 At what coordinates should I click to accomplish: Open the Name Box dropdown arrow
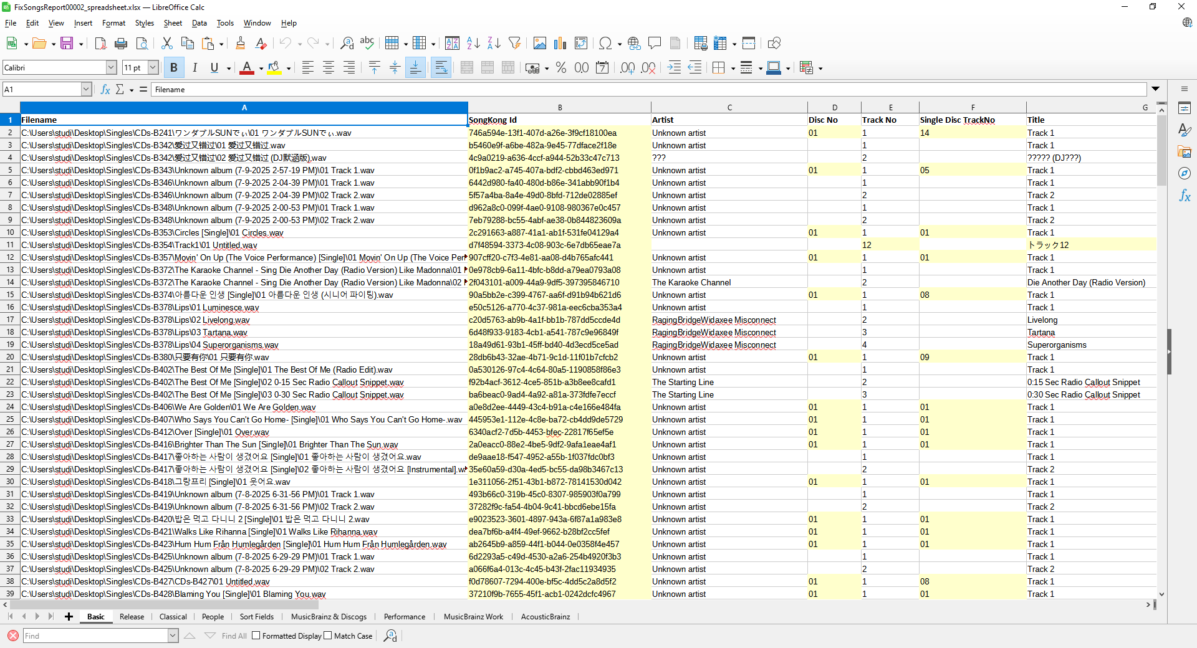click(x=86, y=90)
